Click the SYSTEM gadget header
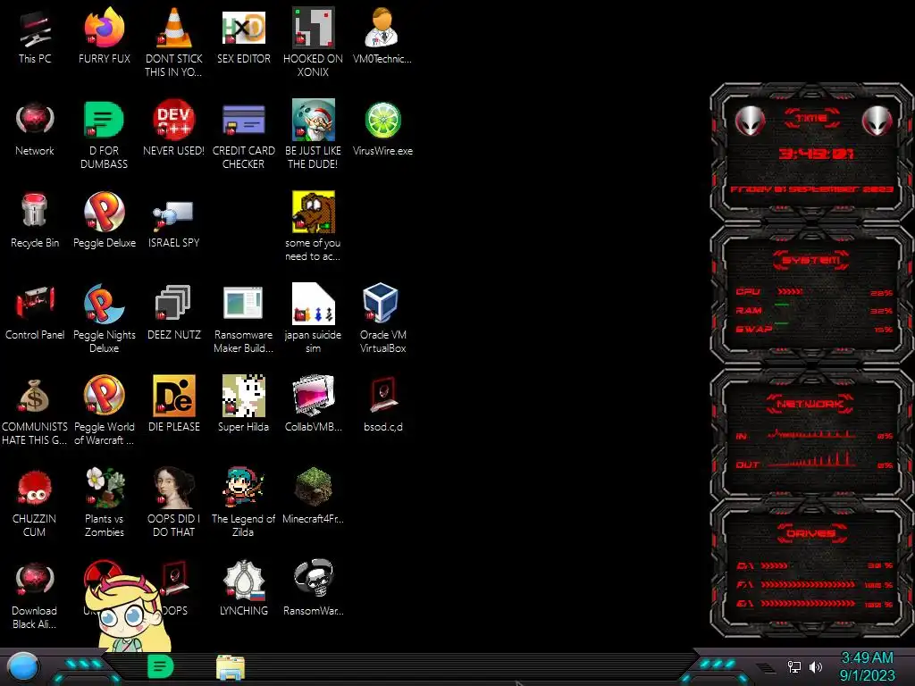The width and height of the screenshot is (915, 686). click(x=811, y=260)
